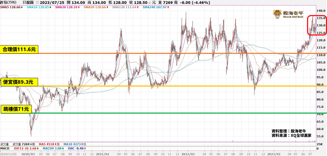Open the dropdown arrow next to 日線圖

coord(37,3)
